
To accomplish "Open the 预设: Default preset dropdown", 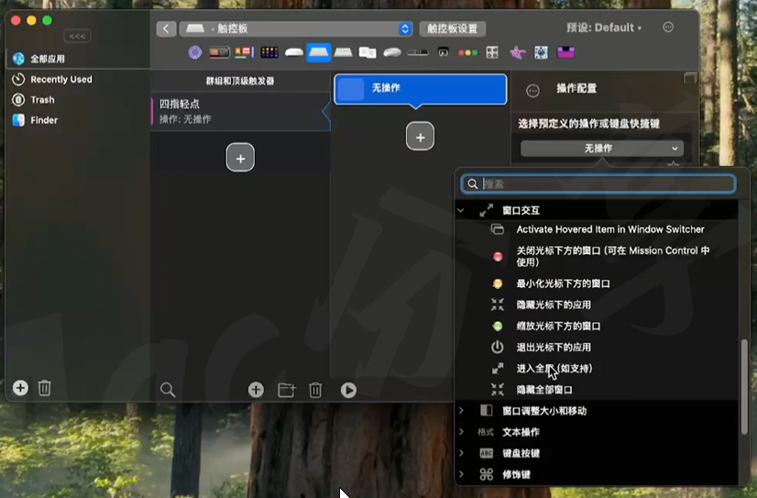I will [604, 28].
